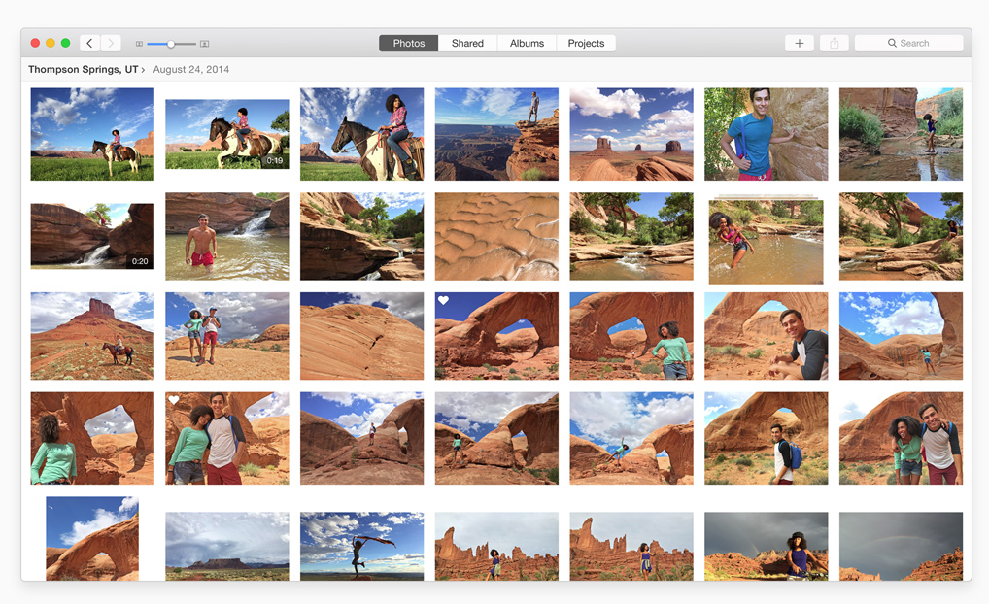Select the rippled sand dune photo

pos(496,236)
